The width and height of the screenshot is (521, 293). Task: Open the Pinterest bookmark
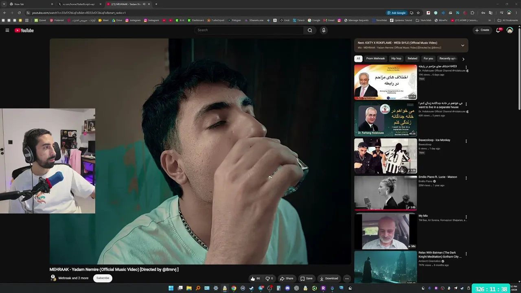click(x=57, y=20)
